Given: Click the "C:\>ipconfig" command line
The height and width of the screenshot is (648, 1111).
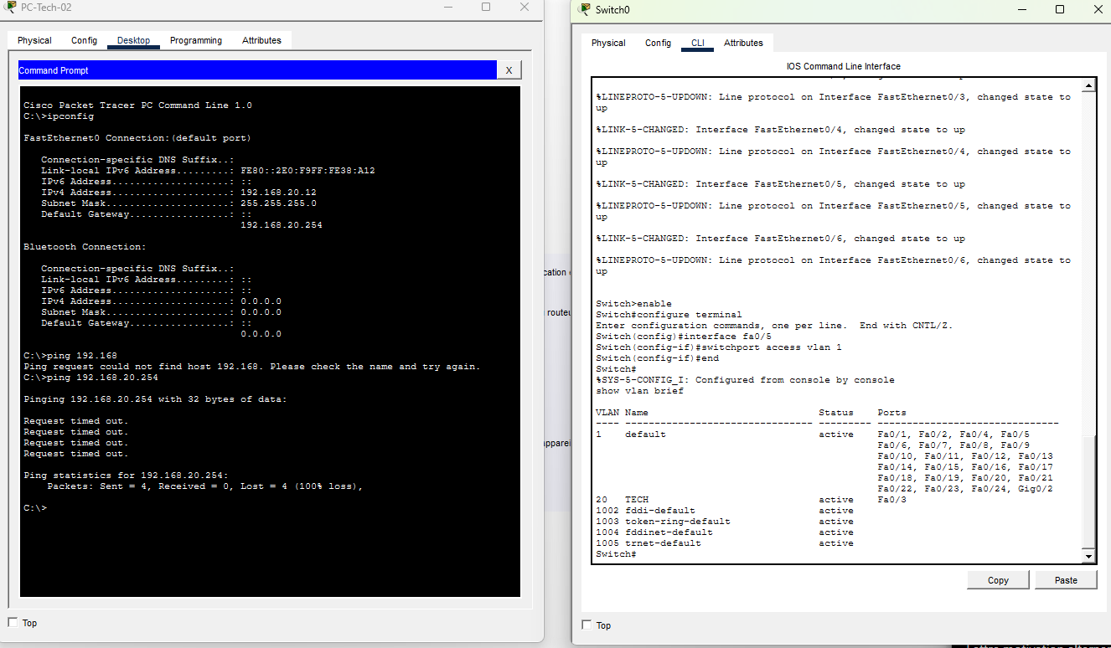Looking at the screenshot, I should pyautogui.click(x=59, y=116).
